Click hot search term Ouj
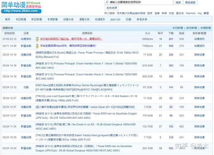This screenshot has width=214, height=155. pyautogui.click(x=199, y=13)
